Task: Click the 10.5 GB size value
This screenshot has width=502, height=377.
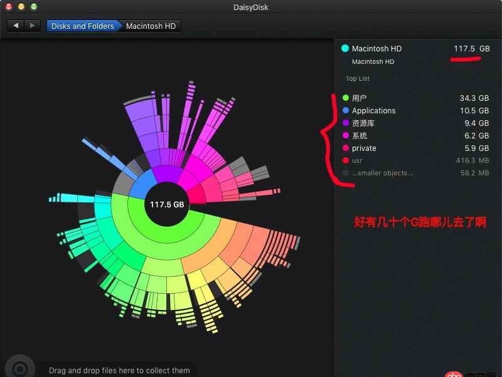Action: pyautogui.click(x=474, y=111)
